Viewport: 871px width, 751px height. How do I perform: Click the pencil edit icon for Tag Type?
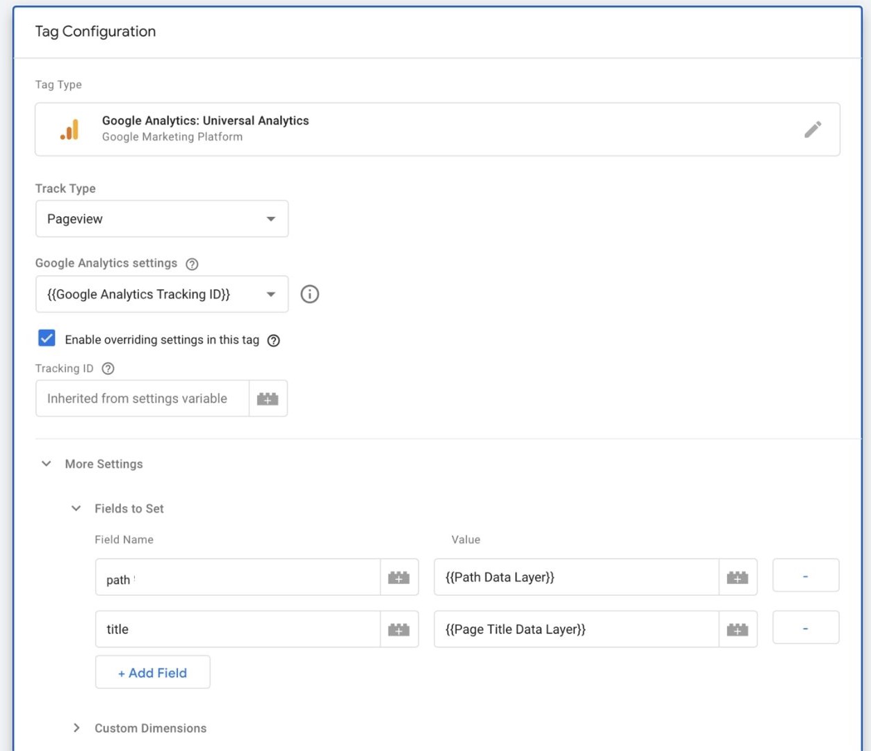coord(813,129)
